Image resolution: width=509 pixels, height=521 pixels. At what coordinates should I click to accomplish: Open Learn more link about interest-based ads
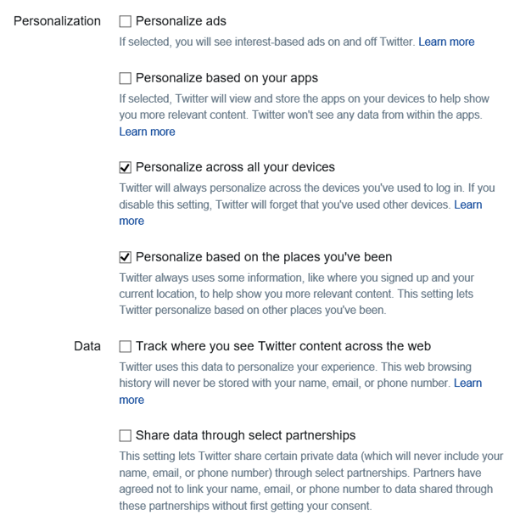coord(446,42)
